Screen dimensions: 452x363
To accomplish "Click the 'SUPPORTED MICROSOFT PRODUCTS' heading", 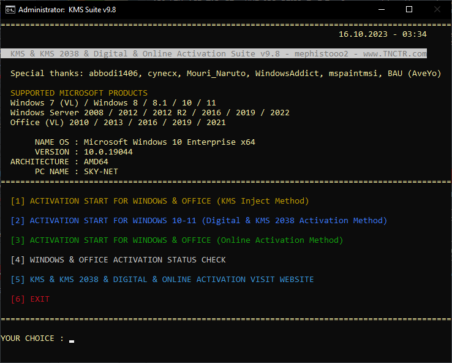I will tap(78, 93).
